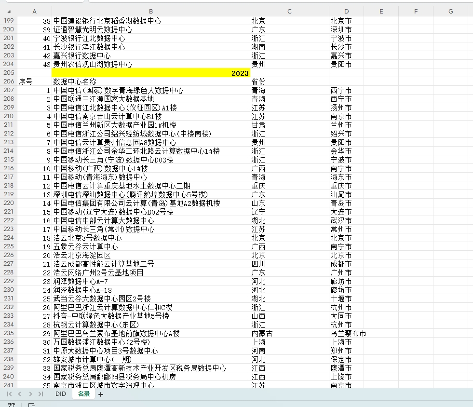The width and height of the screenshot is (473, 407).
Task: Click the 重庆 province cell
Action: click(x=289, y=186)
